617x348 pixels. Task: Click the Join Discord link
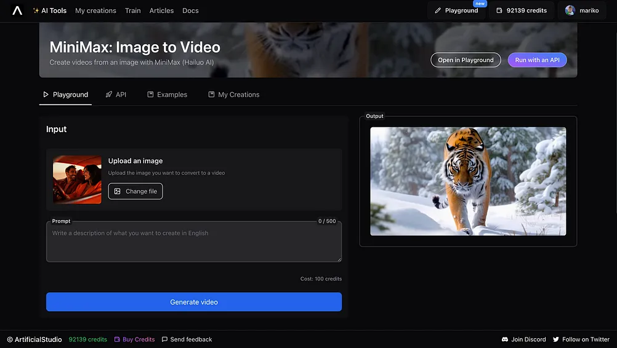pyautogui.click(x=524, y=339)
